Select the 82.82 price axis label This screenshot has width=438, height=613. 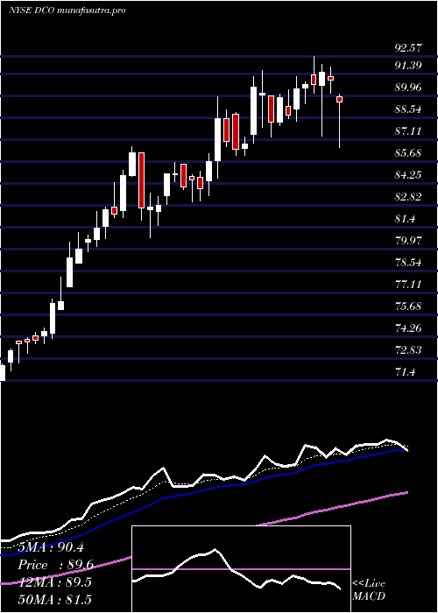click(x=408, y=197)
